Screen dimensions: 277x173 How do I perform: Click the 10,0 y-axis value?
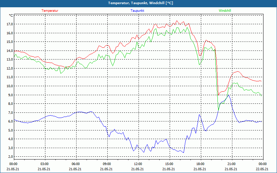tap(10, 86)
